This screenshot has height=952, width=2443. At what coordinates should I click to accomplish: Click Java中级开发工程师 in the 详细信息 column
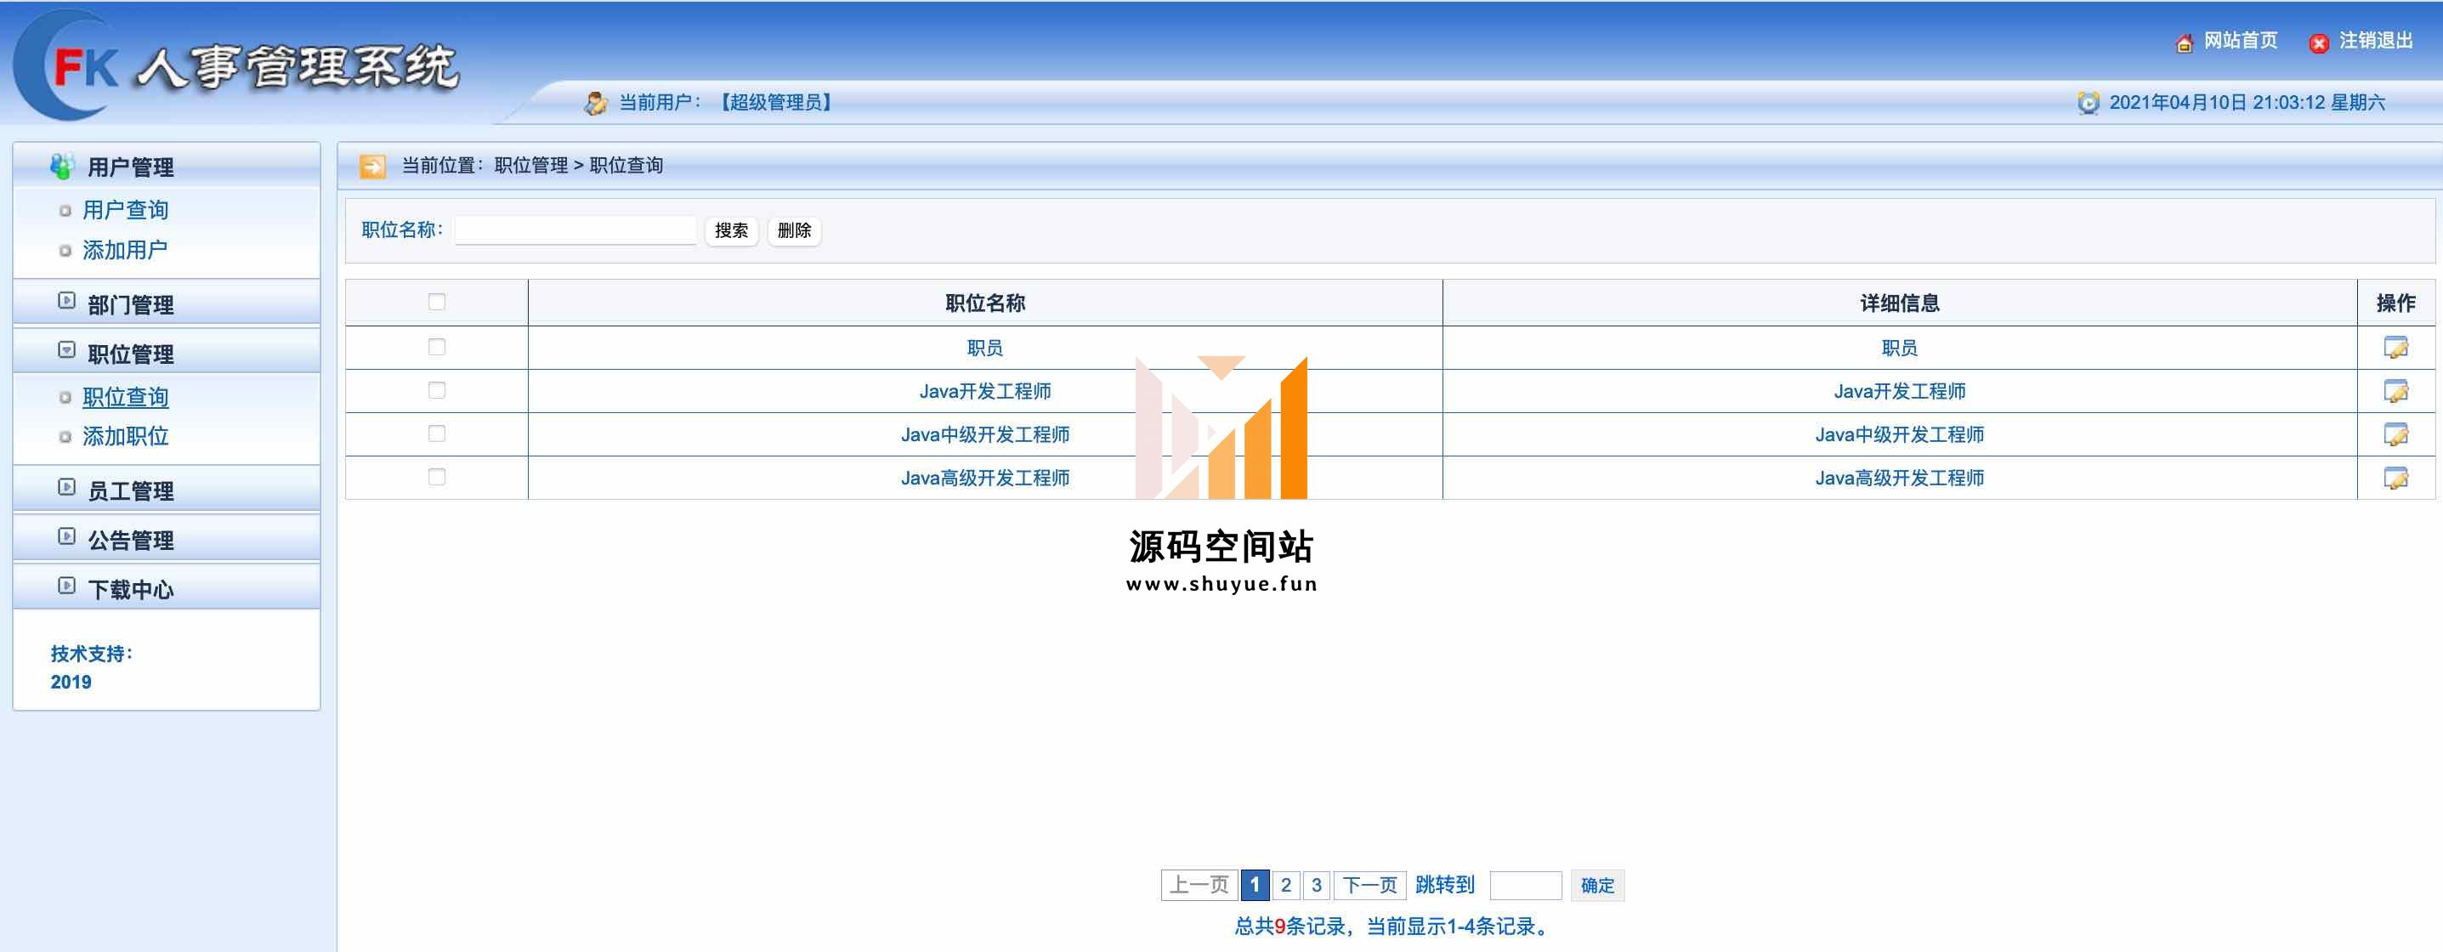click(x=1900, y=434)
